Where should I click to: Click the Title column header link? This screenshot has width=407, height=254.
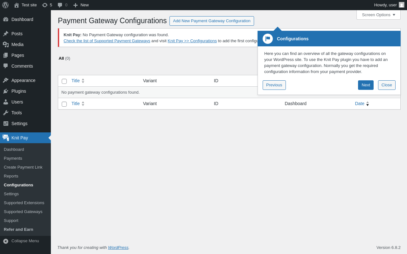75,81
